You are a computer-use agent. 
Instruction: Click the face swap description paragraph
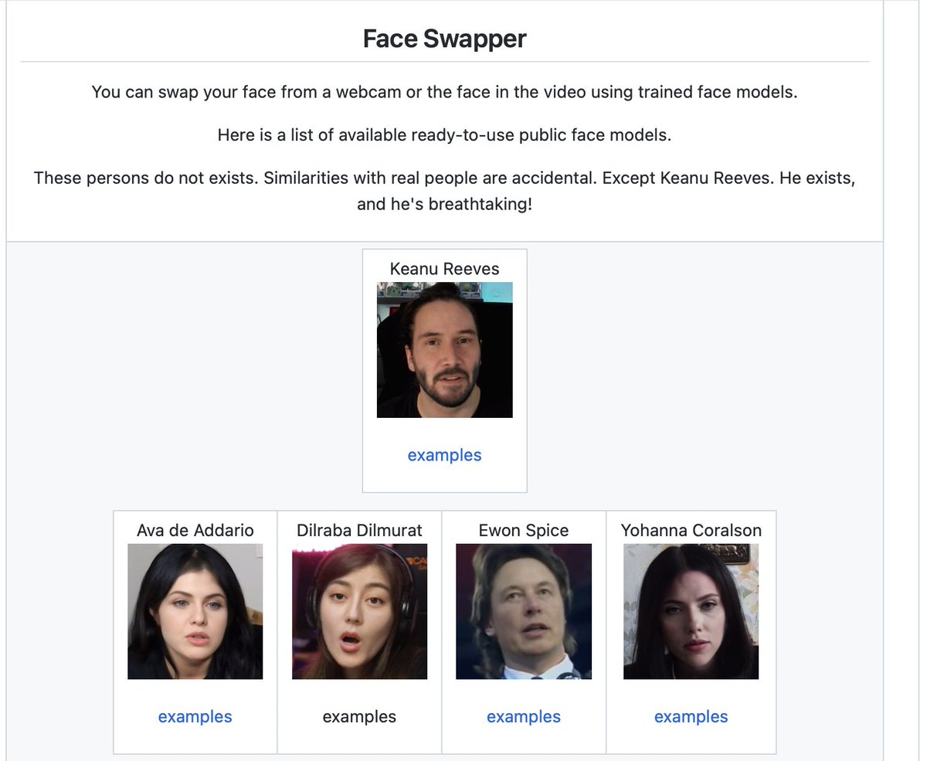pyautogui.click(x=444, y=91)
